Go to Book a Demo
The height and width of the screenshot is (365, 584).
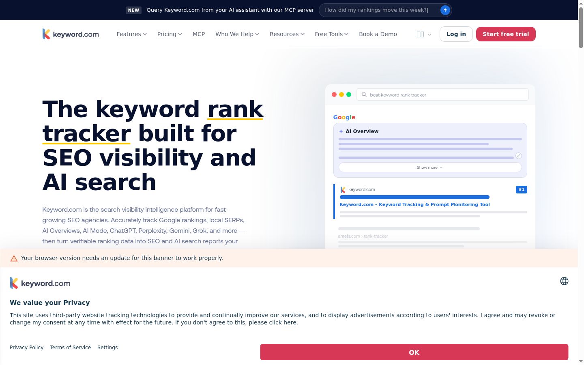(378, 34)
